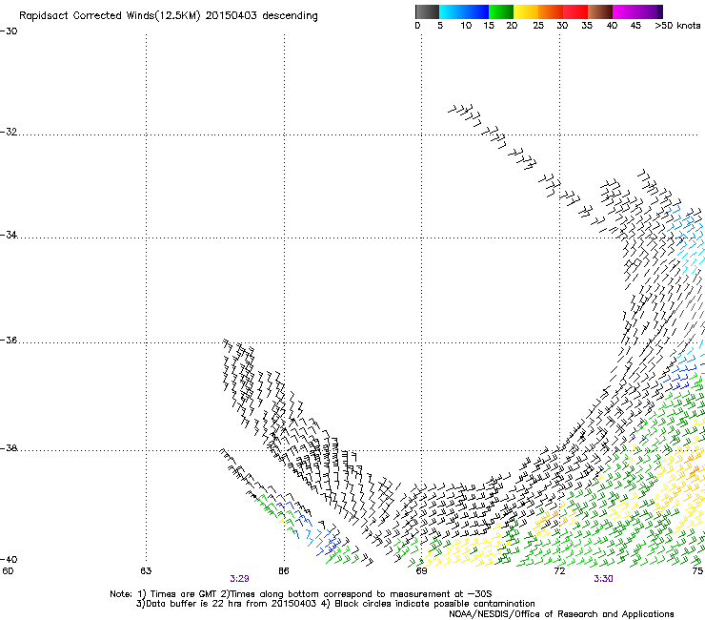Image resolution: width=705 pixels, height=620 pixels.
Task: Click the note 'Black circles indicate possible contamination'
Action: click(434, 604)
